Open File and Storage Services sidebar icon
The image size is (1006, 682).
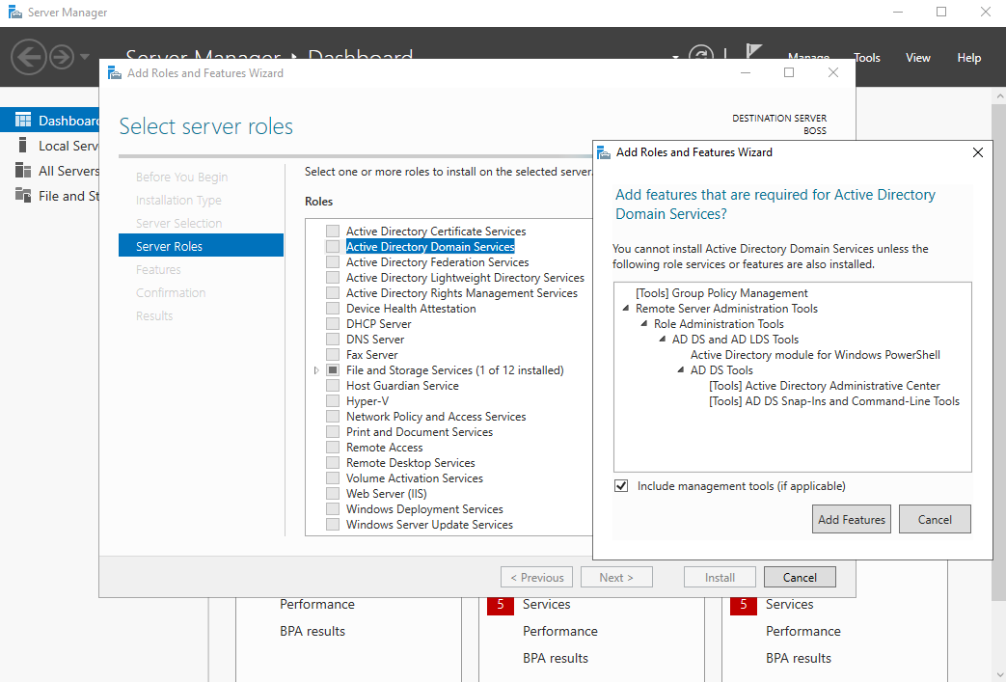tap(23, 196)
